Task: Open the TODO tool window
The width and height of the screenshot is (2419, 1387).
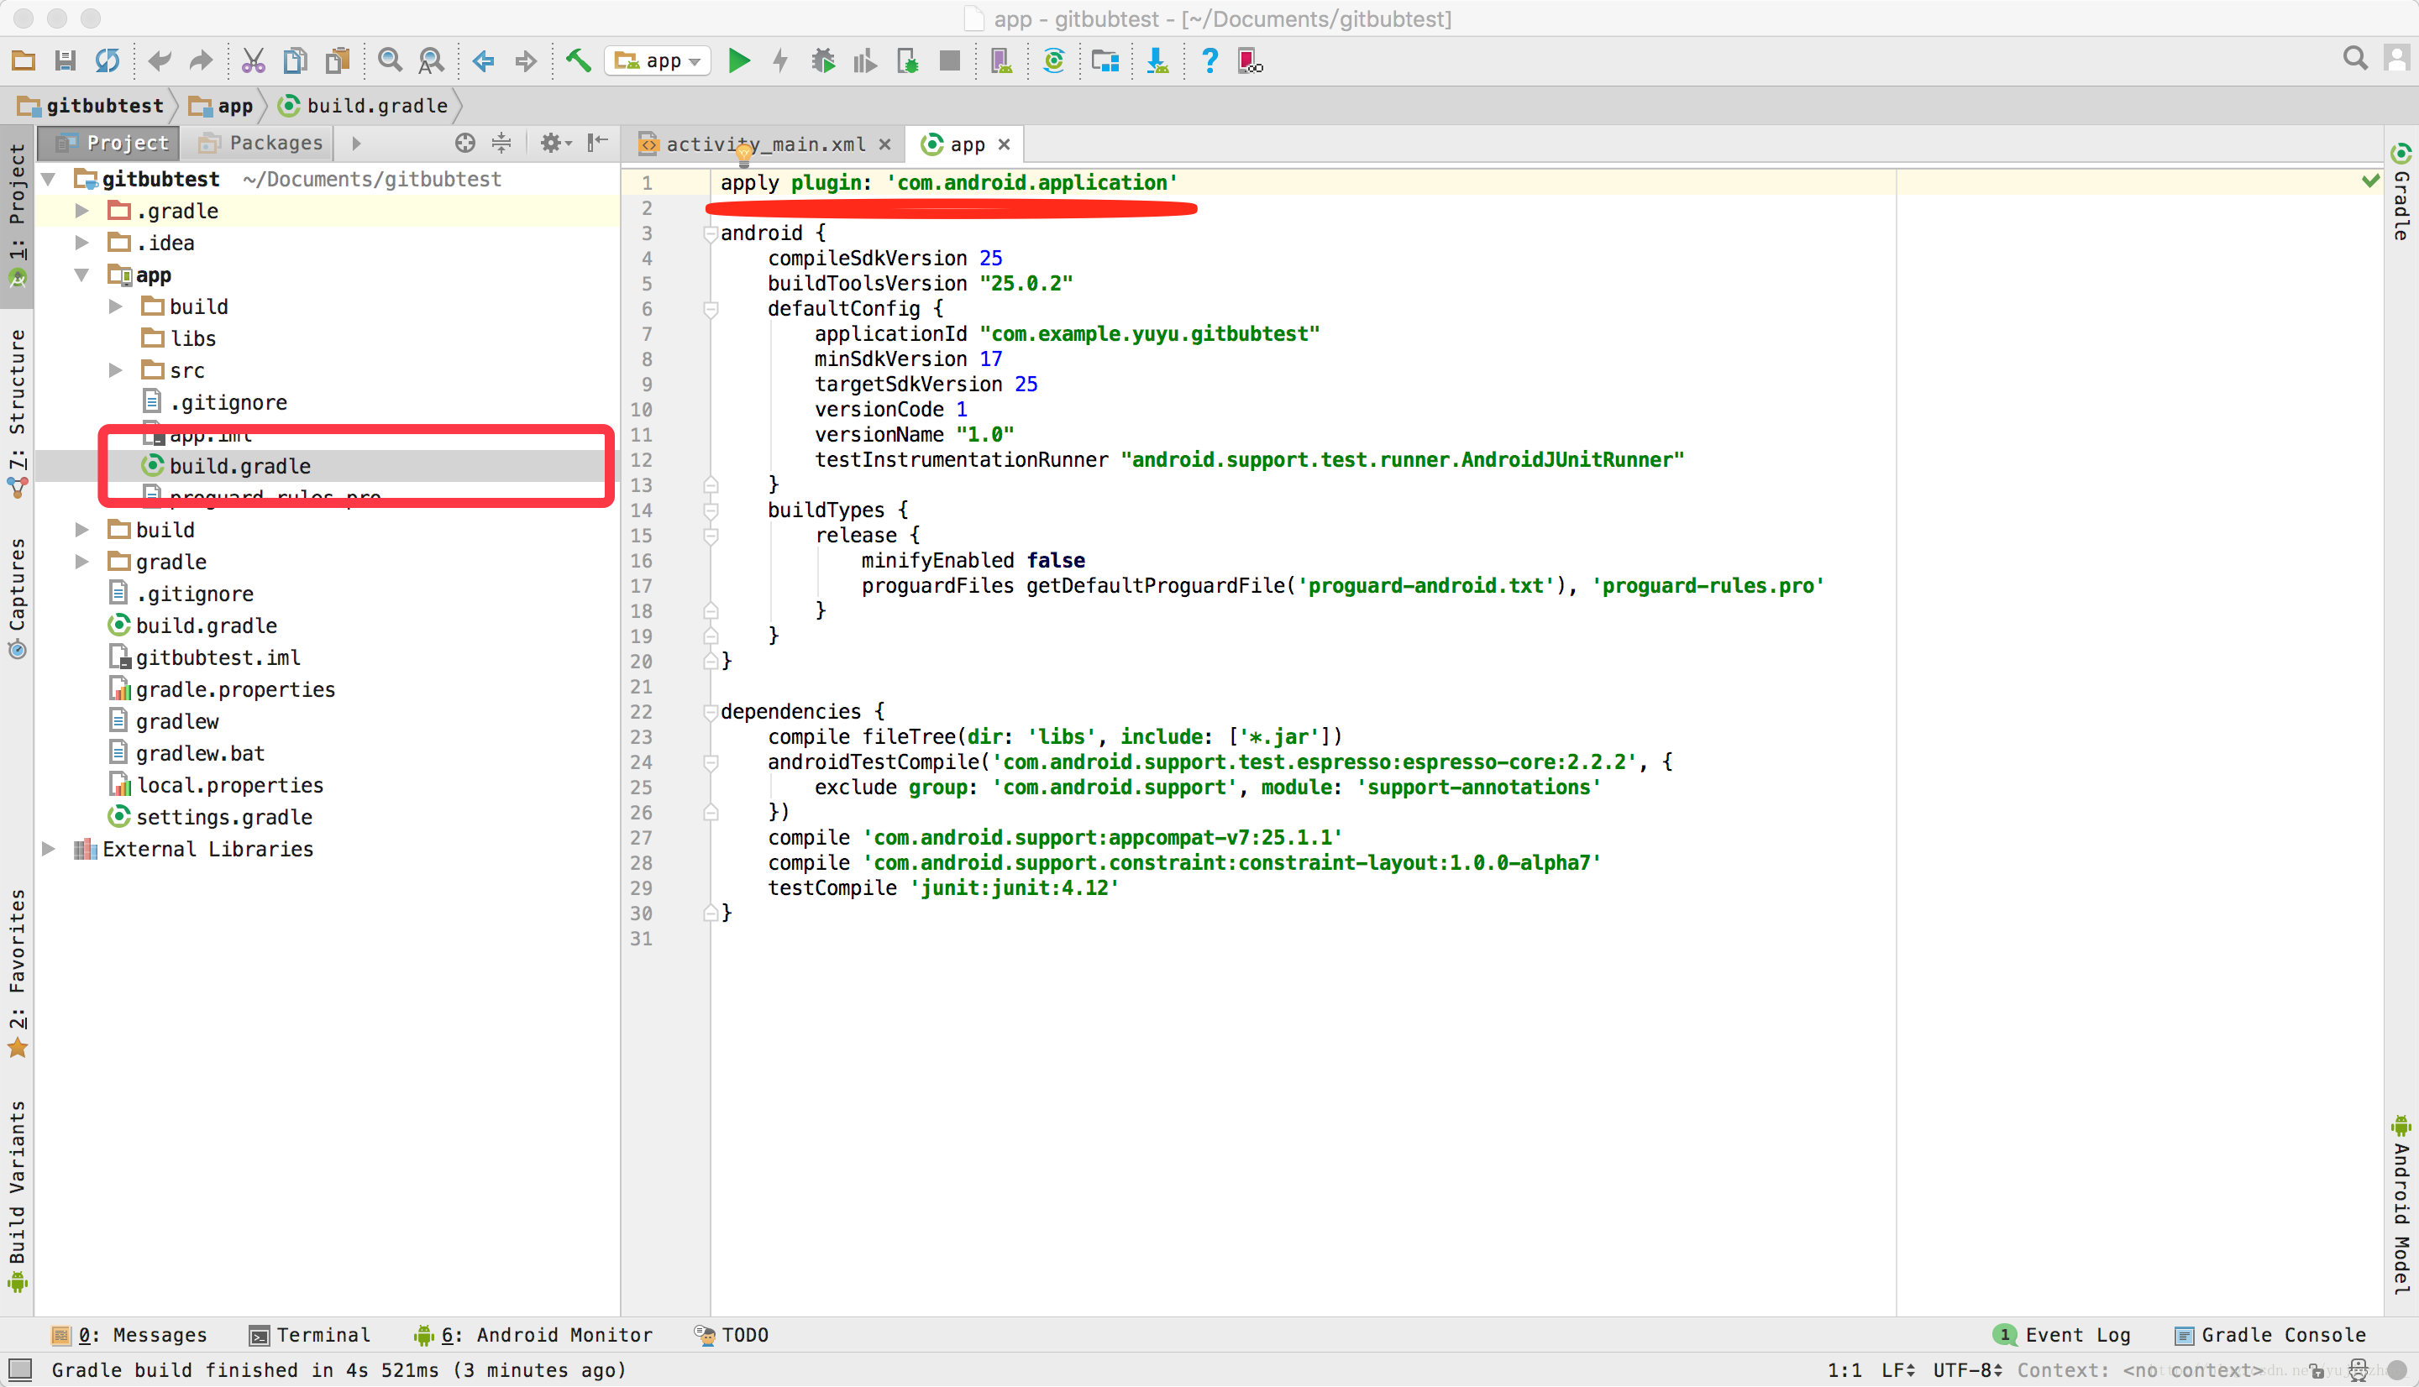Action: [731, 1336]
